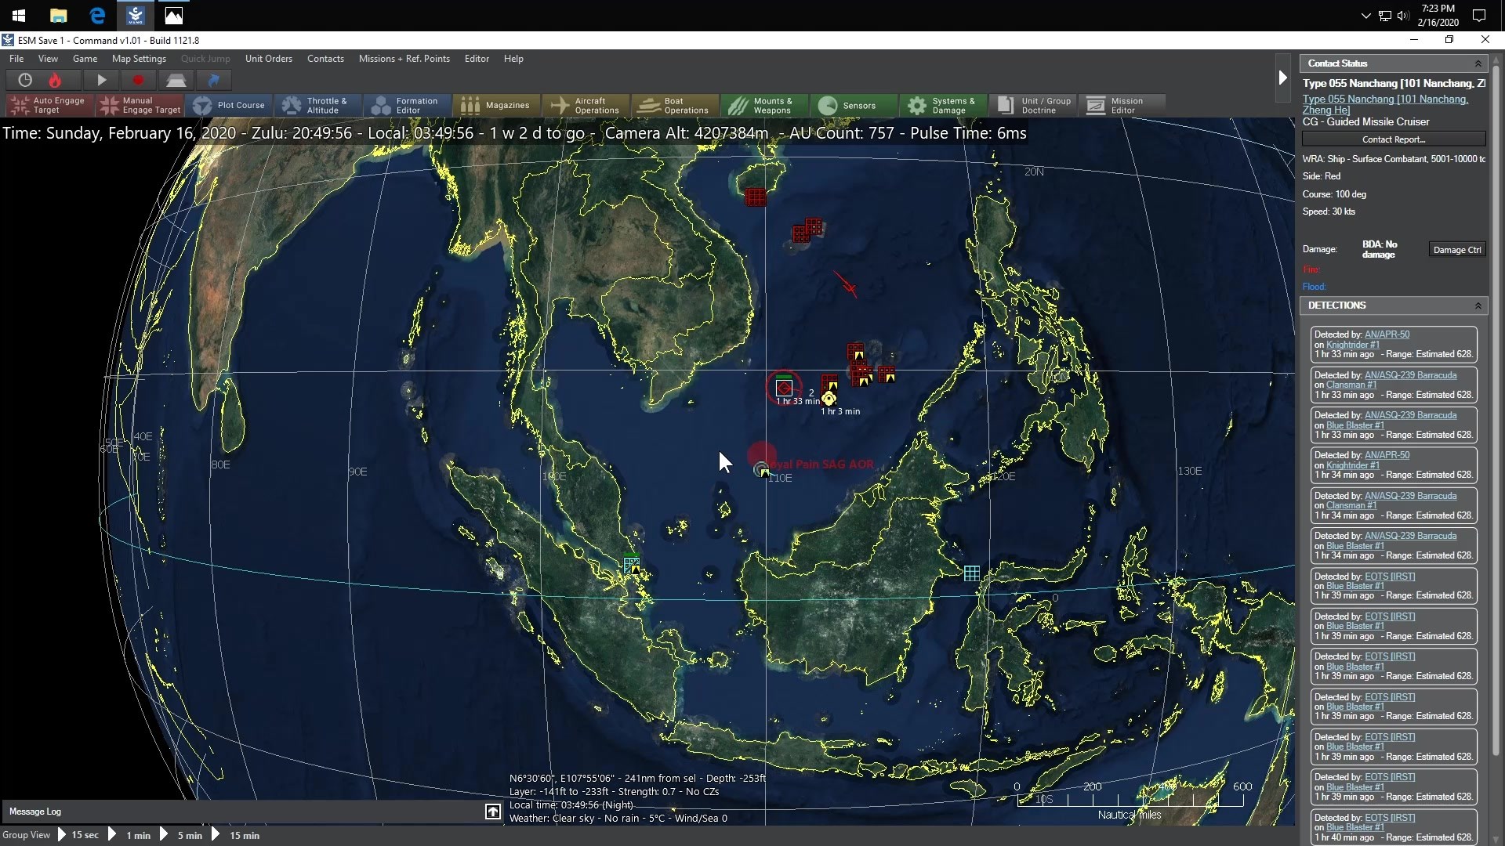This screenshot has width=1505, height=846.
Task: Open the first EOTS [IRST] sensor link
Action: point(1390,577)
